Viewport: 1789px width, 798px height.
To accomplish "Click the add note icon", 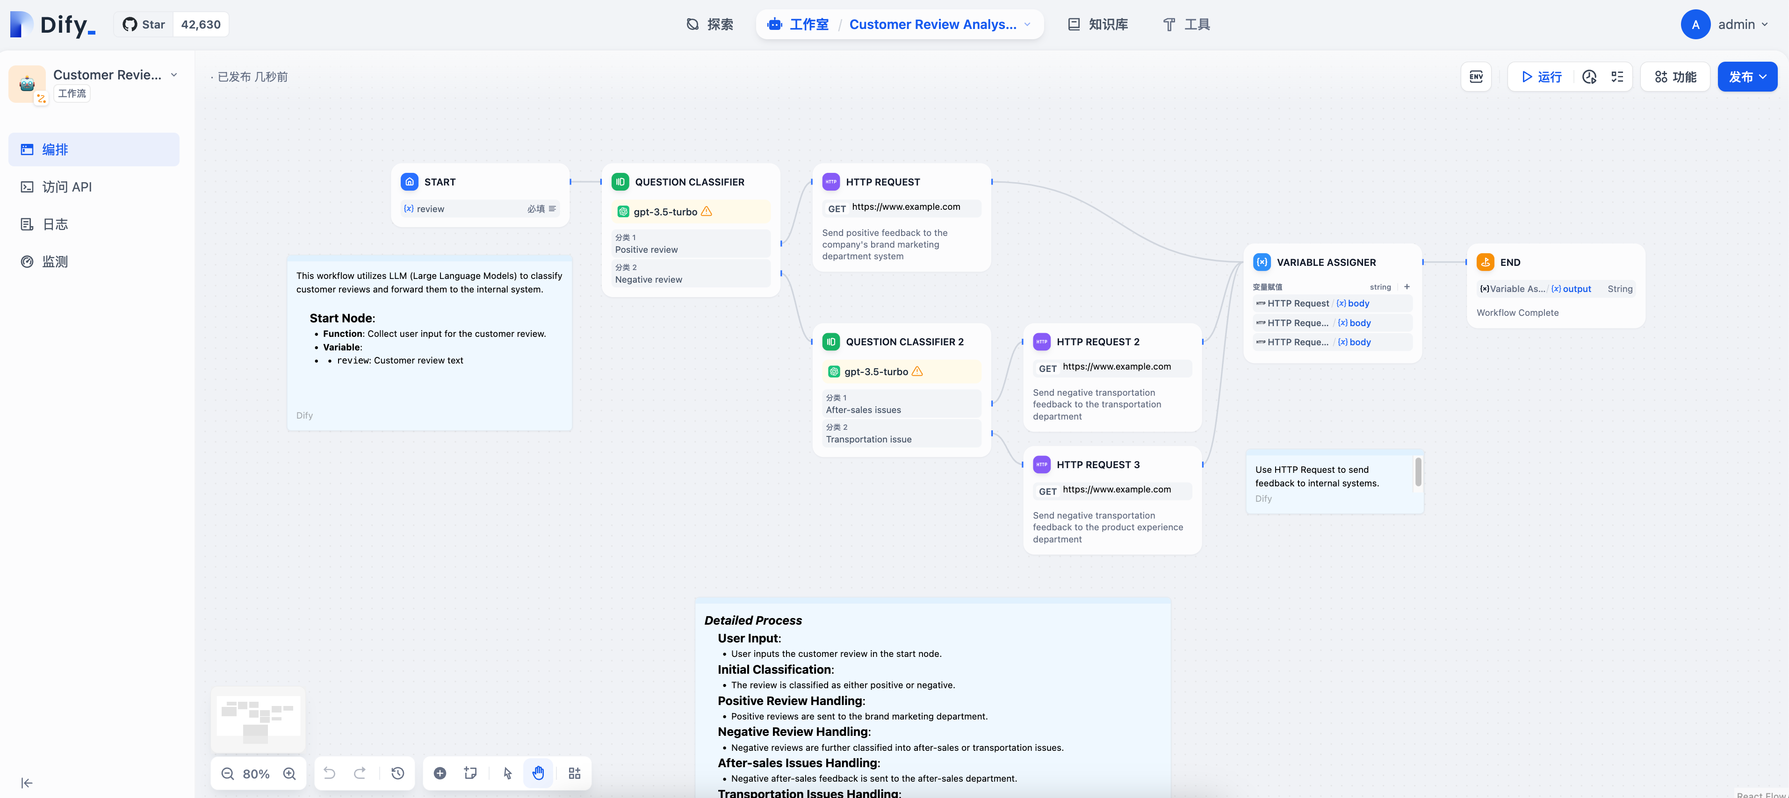I will pos(470,773).
